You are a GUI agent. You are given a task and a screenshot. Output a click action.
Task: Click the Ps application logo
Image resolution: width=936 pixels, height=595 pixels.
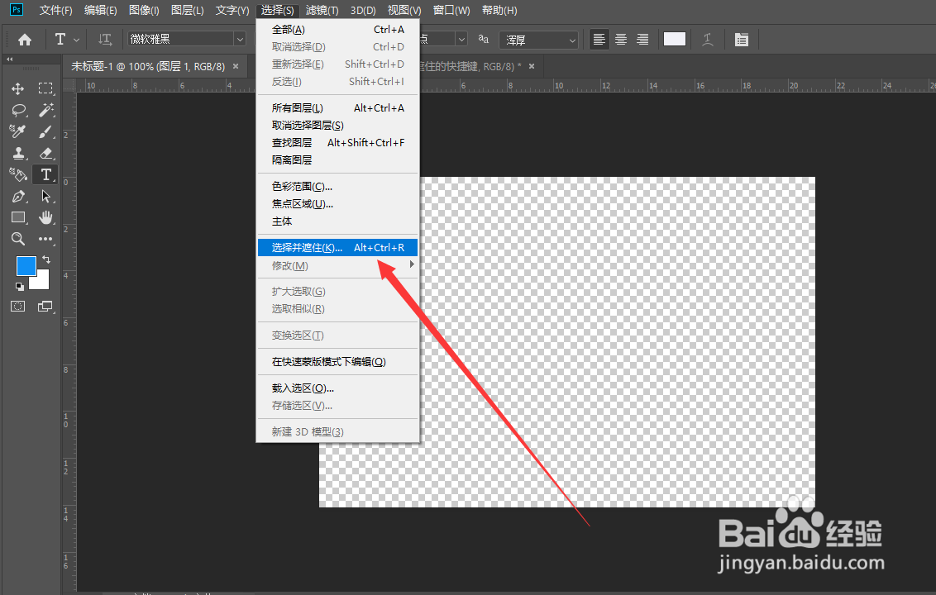pyautogui.click(x=17, y=10)
